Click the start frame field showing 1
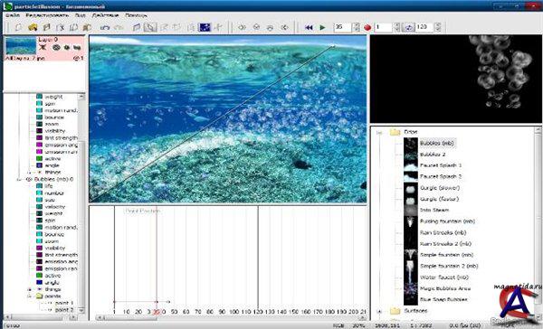Viewport: 543px width, 329px height. pyautogui.click(x=384, y=27)
